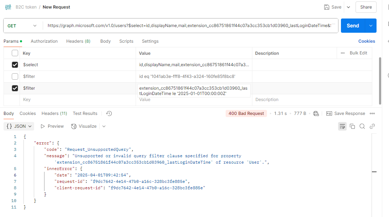Viewport: 389px width, 217px height.
Task: Click the lastLoginDateTime filter value editor
Action: click(194, 91)
